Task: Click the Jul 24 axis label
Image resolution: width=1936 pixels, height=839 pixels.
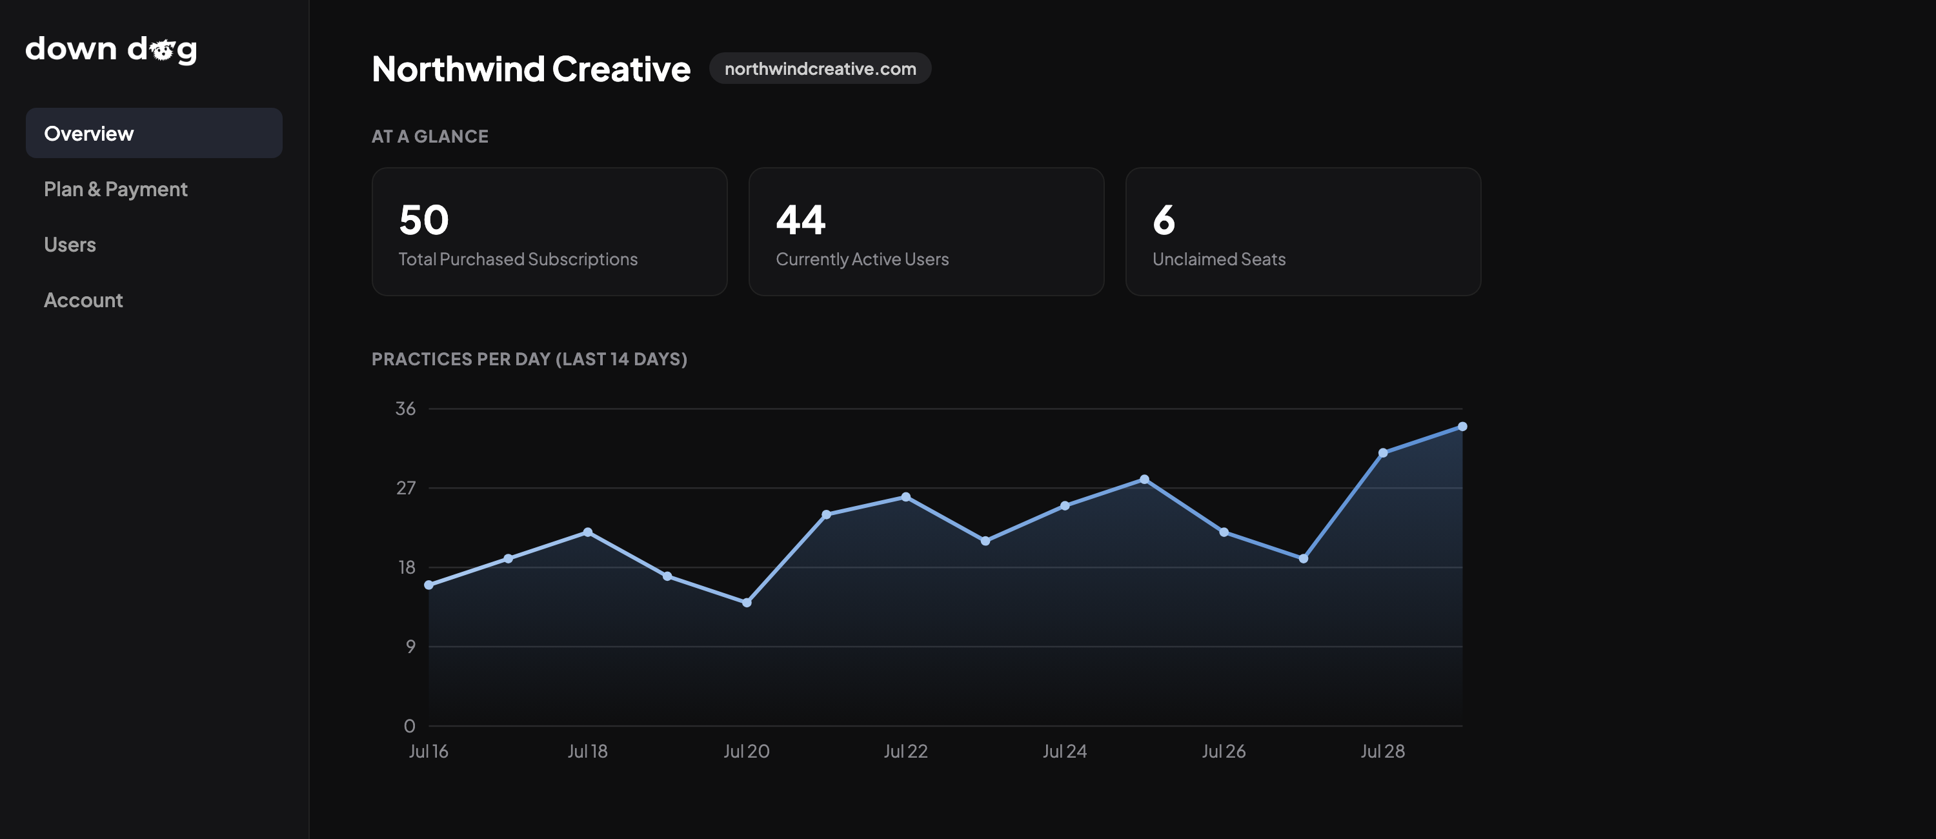Action: coord(1065,751)
